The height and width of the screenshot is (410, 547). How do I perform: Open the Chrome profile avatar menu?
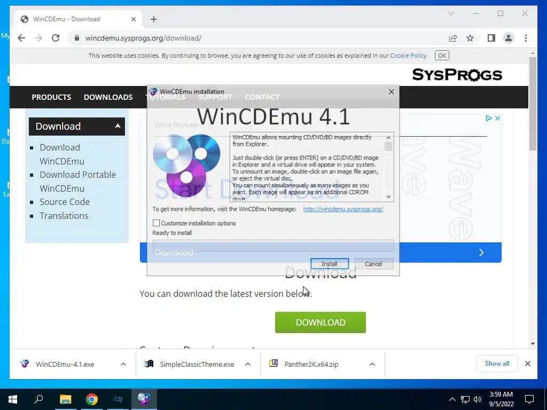pos(509,38)
